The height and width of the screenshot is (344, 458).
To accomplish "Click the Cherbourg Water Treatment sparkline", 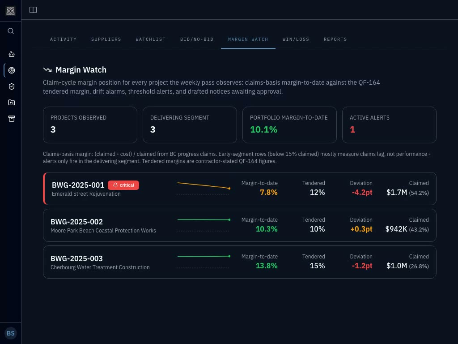I will tap(204, 262).
